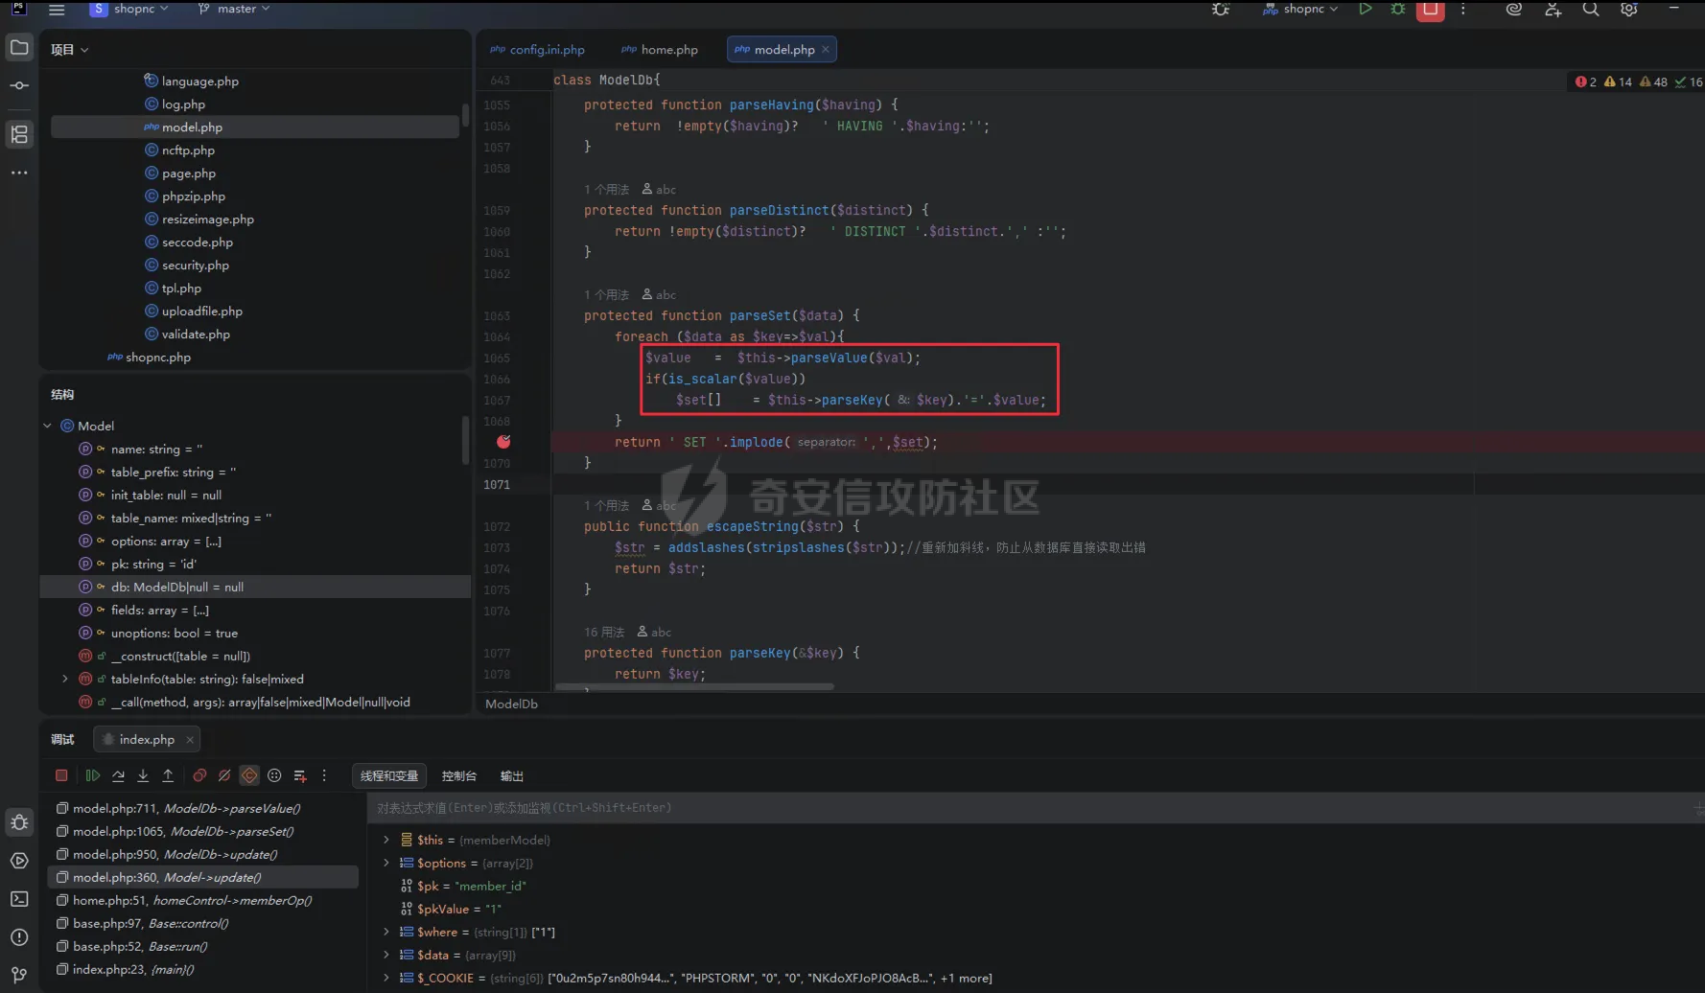Expand the $options array variable
The width and height of the screenshot is (1705, 993).
386,863
